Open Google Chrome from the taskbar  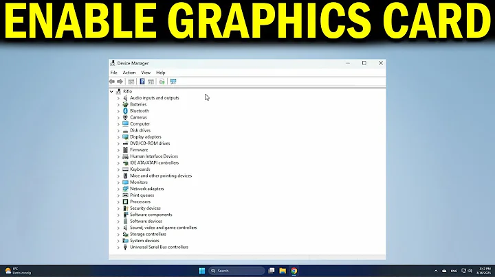[x=294, y=271]
